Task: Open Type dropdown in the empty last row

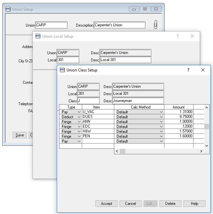Action: pyautogui.click(x=79, y=141)
